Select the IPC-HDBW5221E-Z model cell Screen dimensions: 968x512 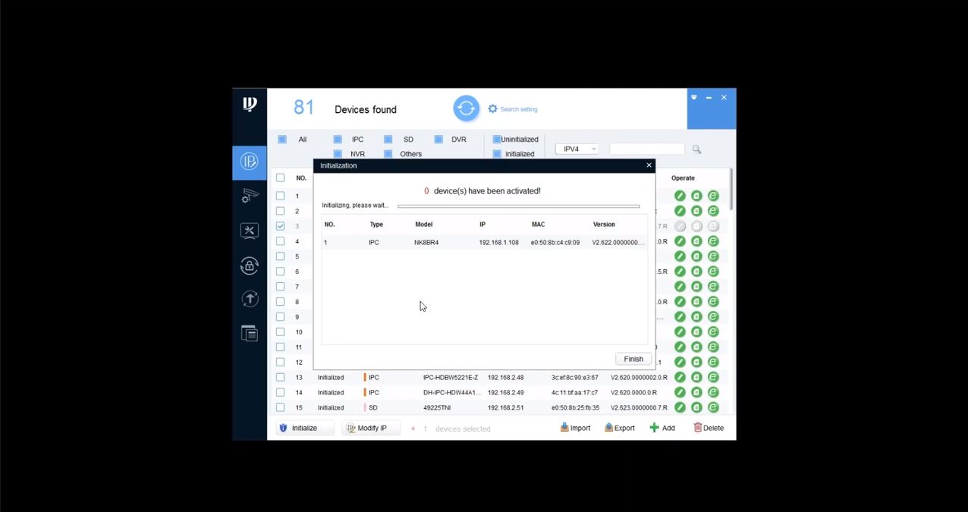(x=451, y=378)
